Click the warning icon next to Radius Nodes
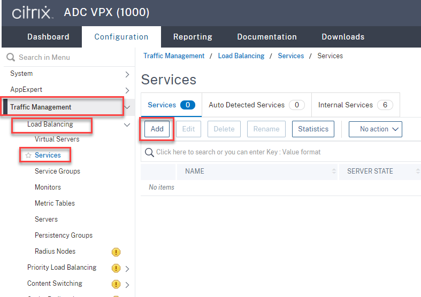Image resolution: width=421 pixels, height=297 pixels. point(116,252)
